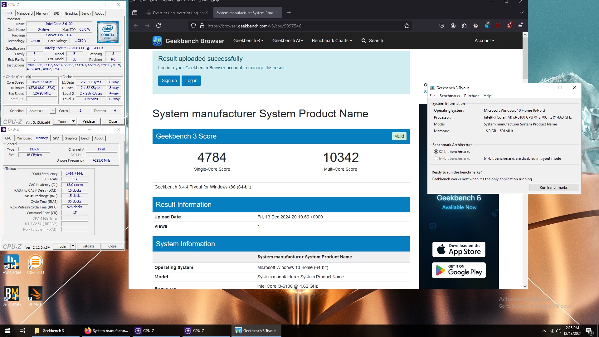Image resolution: width=599 pixels, height=337 pixels.
Task: Click the Search link in Geekbench navbar
Action: [x=372, y=41]
